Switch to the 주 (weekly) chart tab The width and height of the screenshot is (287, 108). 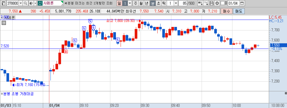[136, 3]
